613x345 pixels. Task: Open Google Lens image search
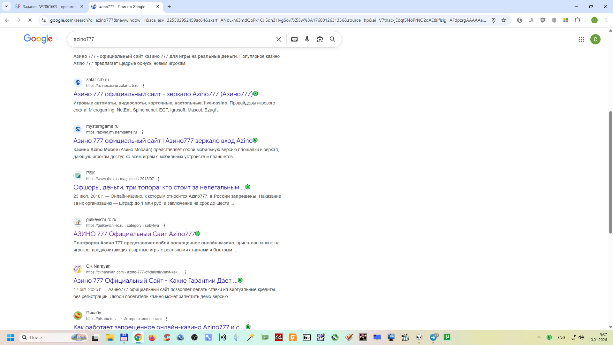coord(320,39)
